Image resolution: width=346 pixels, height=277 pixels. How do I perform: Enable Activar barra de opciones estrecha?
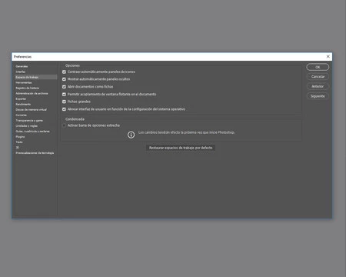coord(64,125)
